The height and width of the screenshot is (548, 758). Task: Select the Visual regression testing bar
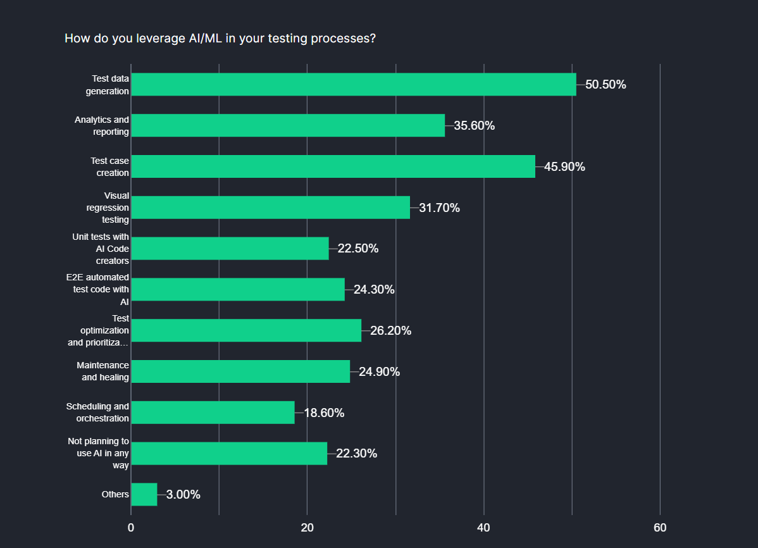(270, 208)
